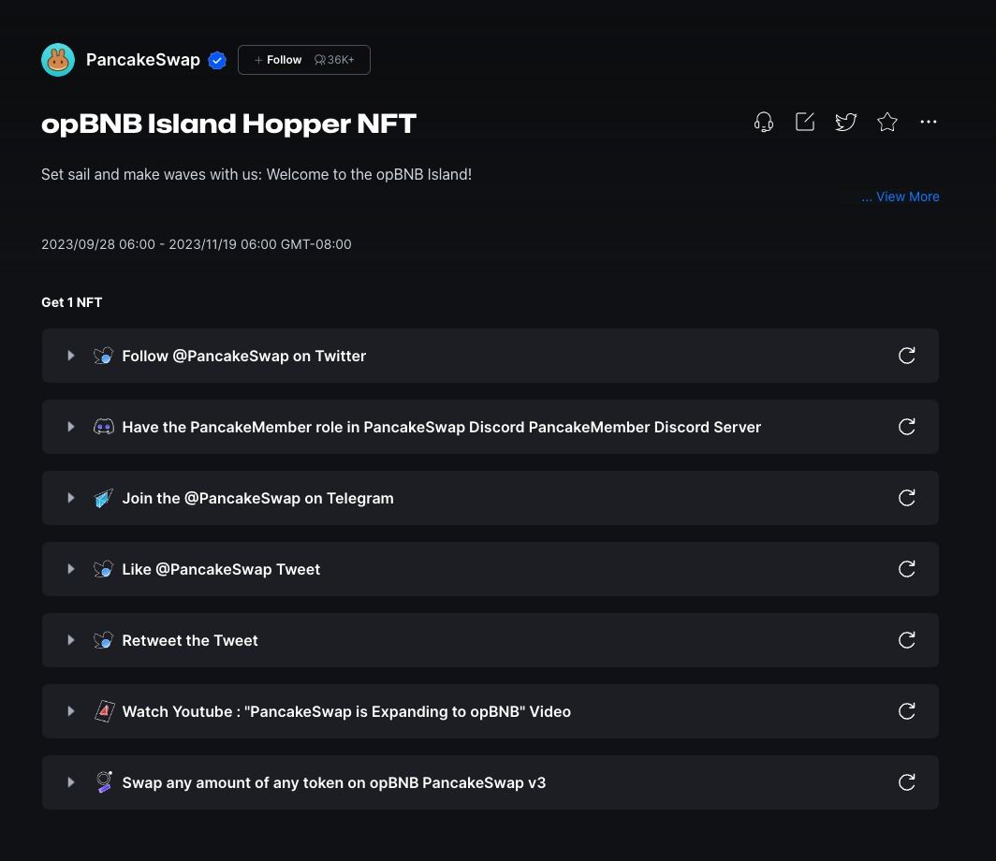Expand the Like @PancakeSwap Tweet task

pyautogui.click(x=71, y=569)
